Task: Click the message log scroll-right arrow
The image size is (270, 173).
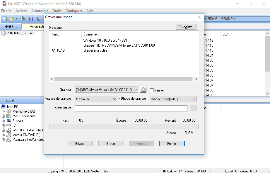Action: coord(196,79)
